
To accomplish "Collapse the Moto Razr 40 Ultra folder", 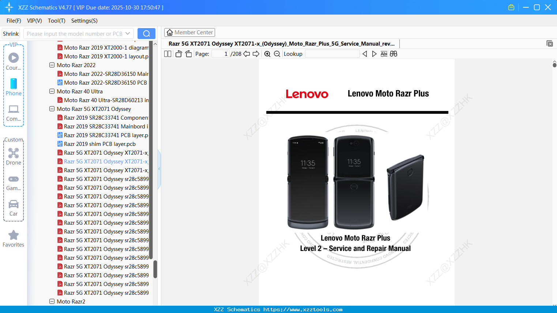I will point(52,91).
